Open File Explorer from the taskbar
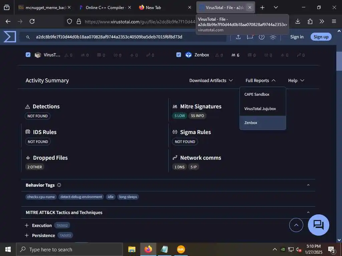This screenshot has height=256, width=342. coord(132,249)
